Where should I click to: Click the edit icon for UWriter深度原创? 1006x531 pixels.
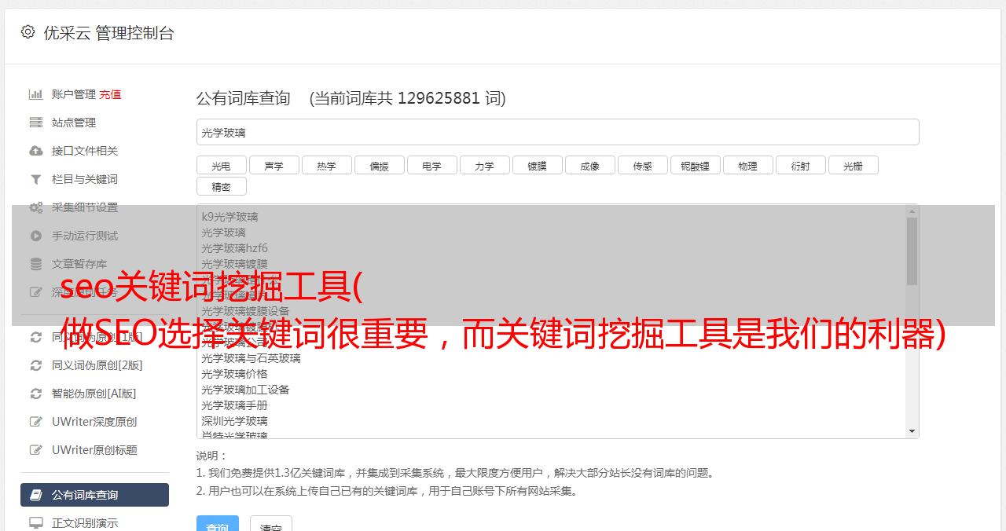[35, 422]
